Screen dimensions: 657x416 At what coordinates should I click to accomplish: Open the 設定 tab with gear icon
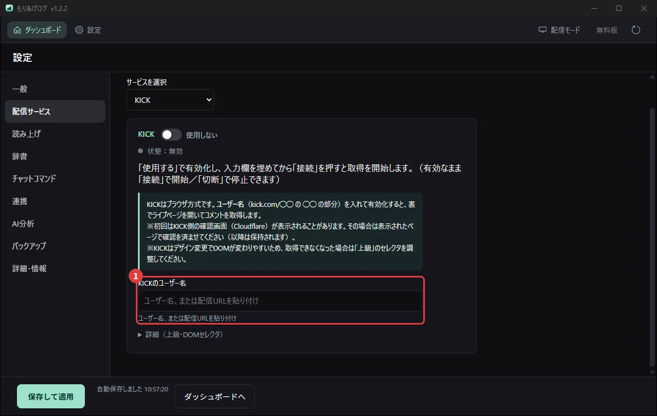point(88,30)
